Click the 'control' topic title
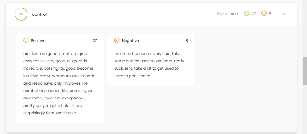 [39, 14]
